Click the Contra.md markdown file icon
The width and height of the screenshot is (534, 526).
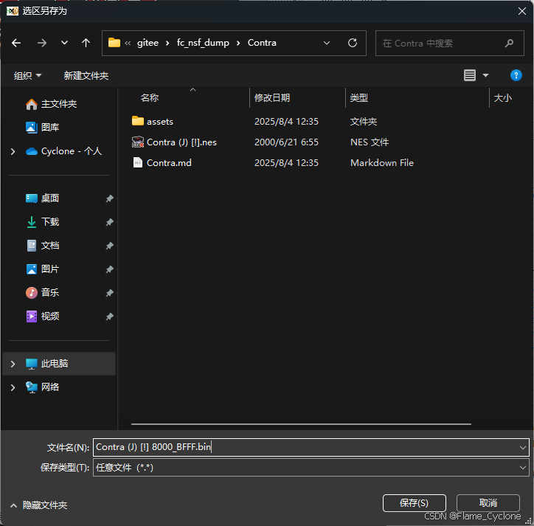(138, 162)
